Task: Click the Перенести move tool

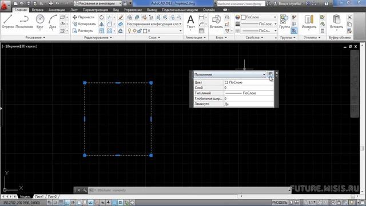Action: click(x=83, y=17)
